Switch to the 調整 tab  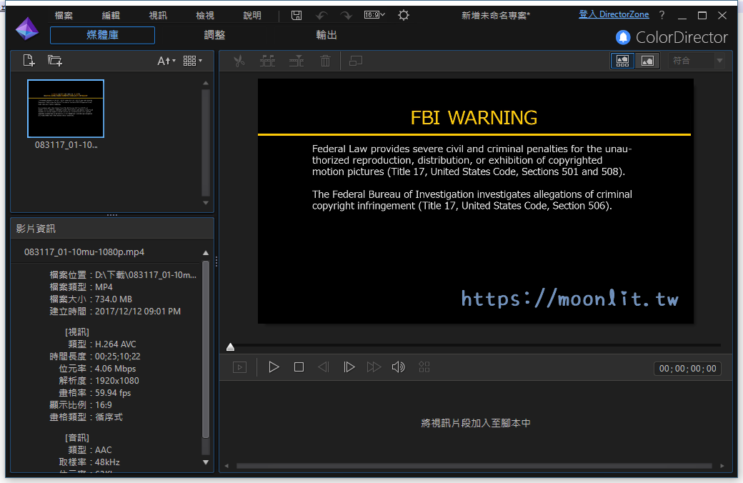click(x=214, y=35)
